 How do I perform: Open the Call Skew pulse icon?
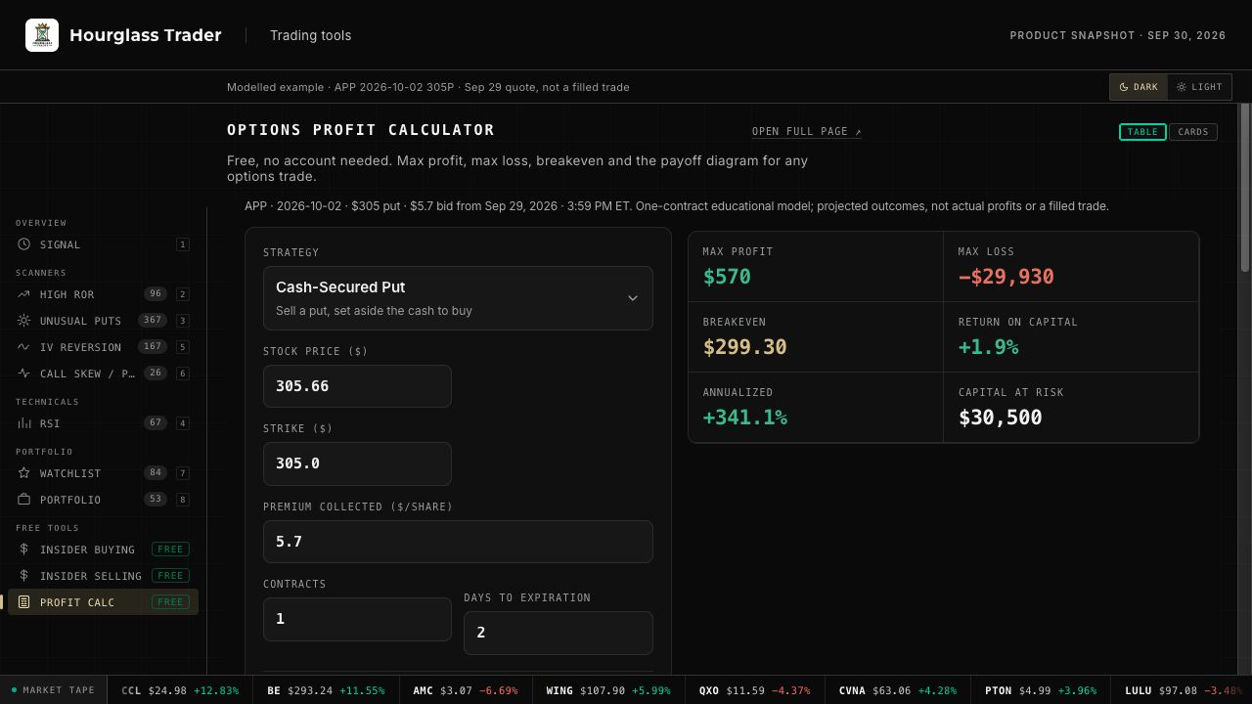click(x=23, y=374)
